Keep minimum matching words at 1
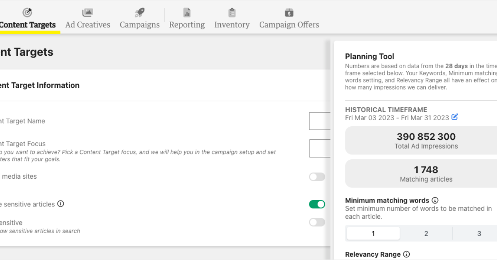 click(373, 233)
